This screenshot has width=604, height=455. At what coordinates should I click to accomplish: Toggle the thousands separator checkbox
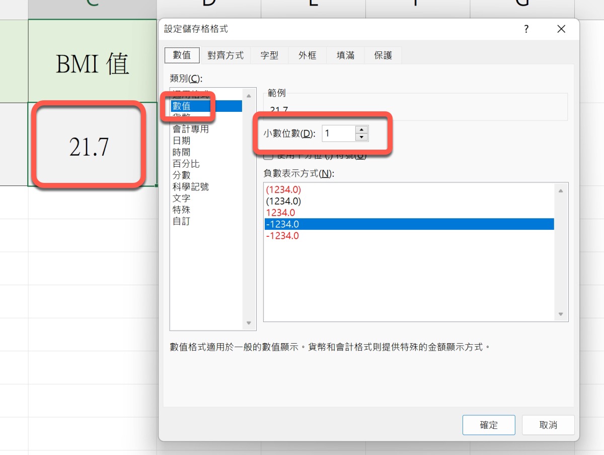268,155
